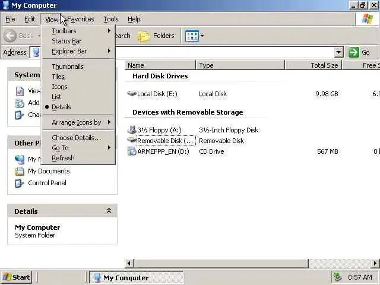Screen dimensions: 380x285
Task: Select Details view radio option in menu
Action: [x=78, y=107]
